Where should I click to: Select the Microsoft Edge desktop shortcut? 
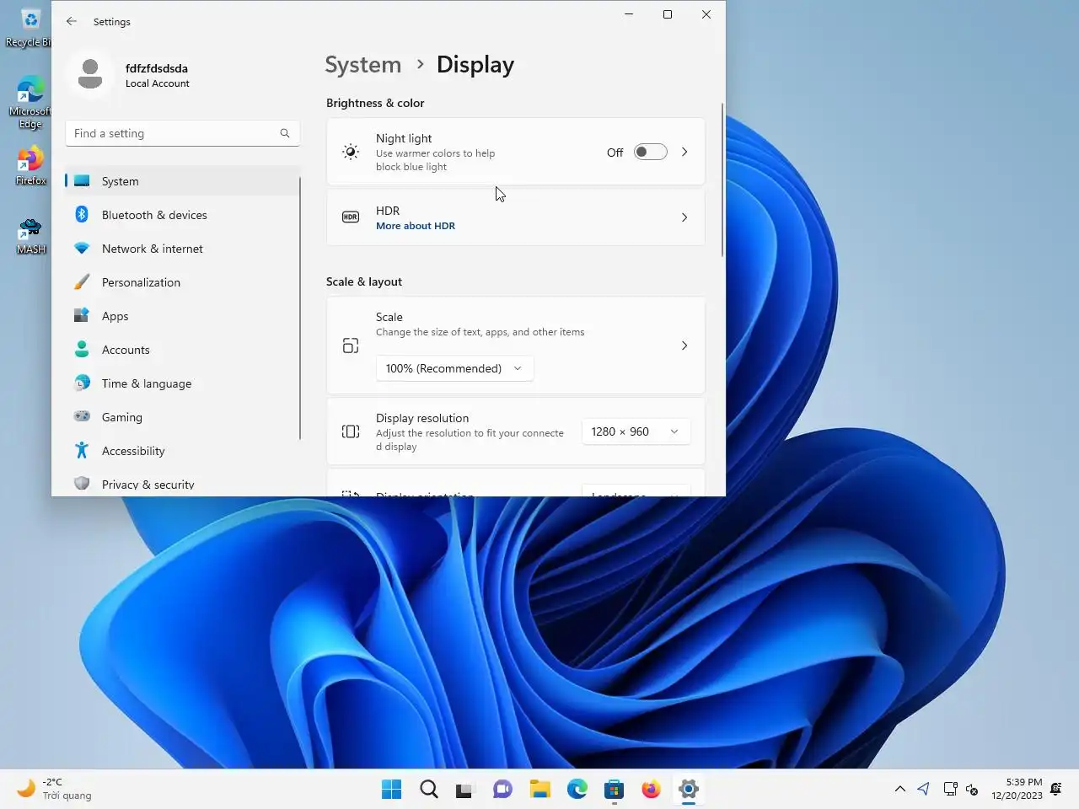click(x=30, y=102)
